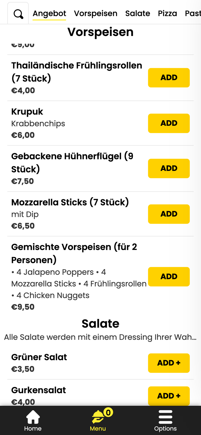Add Mozzarella Sticks to the order
Image resolution: width=201 pixels, height=435 pixels.
coord(169,214)
